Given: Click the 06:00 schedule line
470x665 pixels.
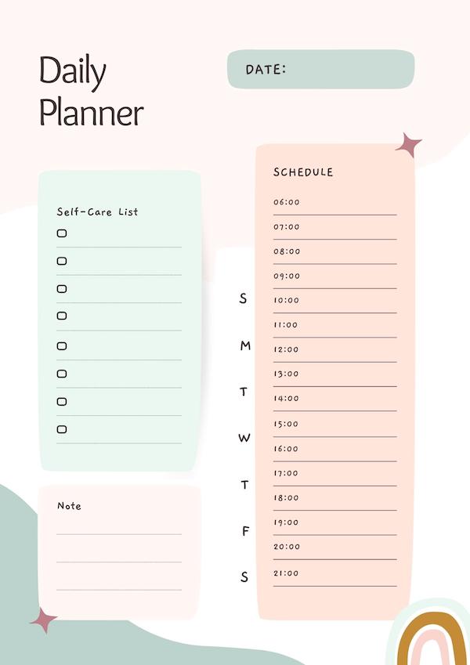Looking at the screenshot, I should tap(334, 205).
